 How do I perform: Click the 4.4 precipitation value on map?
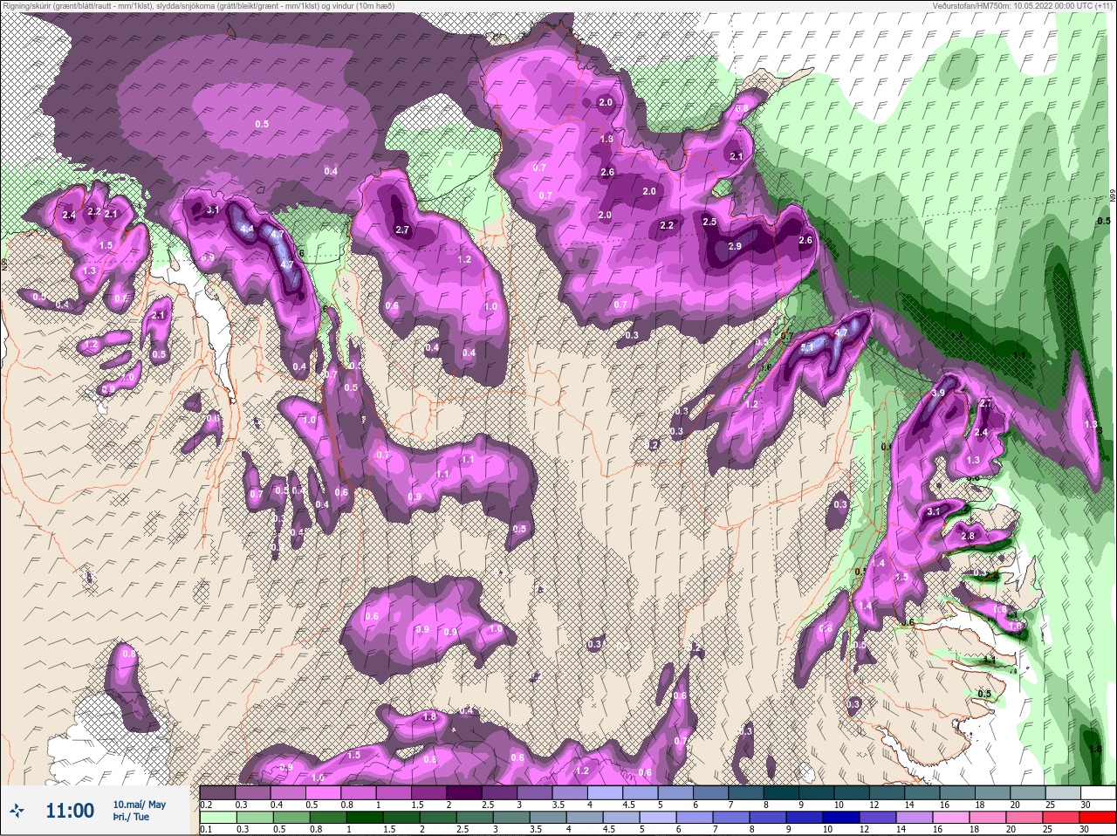pos(247,229)
